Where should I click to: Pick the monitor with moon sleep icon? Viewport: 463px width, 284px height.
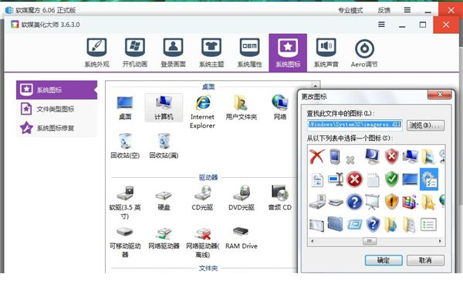(372, 156)
